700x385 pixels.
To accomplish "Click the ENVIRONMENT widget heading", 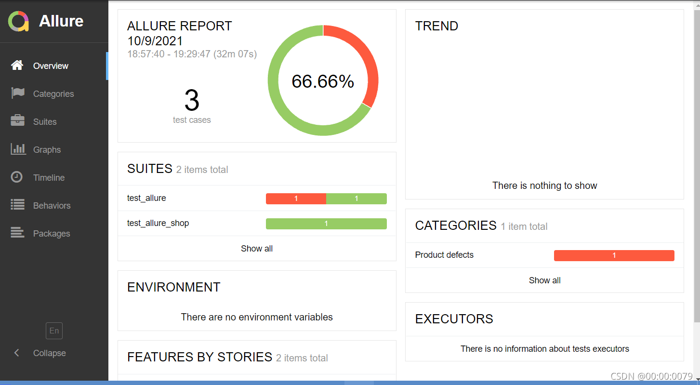I will click(173, 287).
